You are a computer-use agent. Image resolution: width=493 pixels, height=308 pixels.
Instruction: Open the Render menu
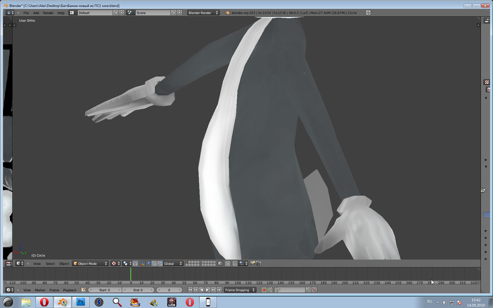(48, 13)
